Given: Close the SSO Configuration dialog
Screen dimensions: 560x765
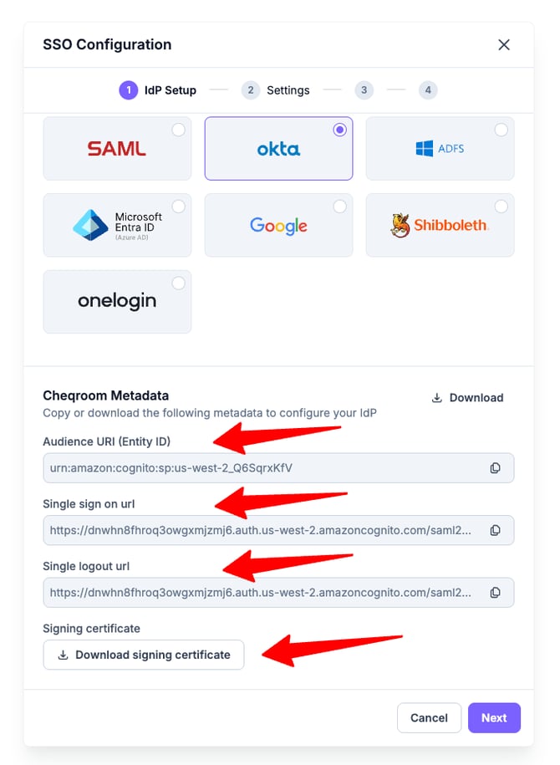Looking at the screenshot, I should pos(504,45).
